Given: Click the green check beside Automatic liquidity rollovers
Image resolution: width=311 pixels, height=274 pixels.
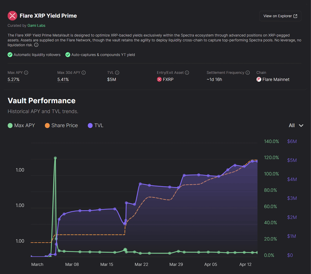Looking at the screenshot, I should point(10,55).
